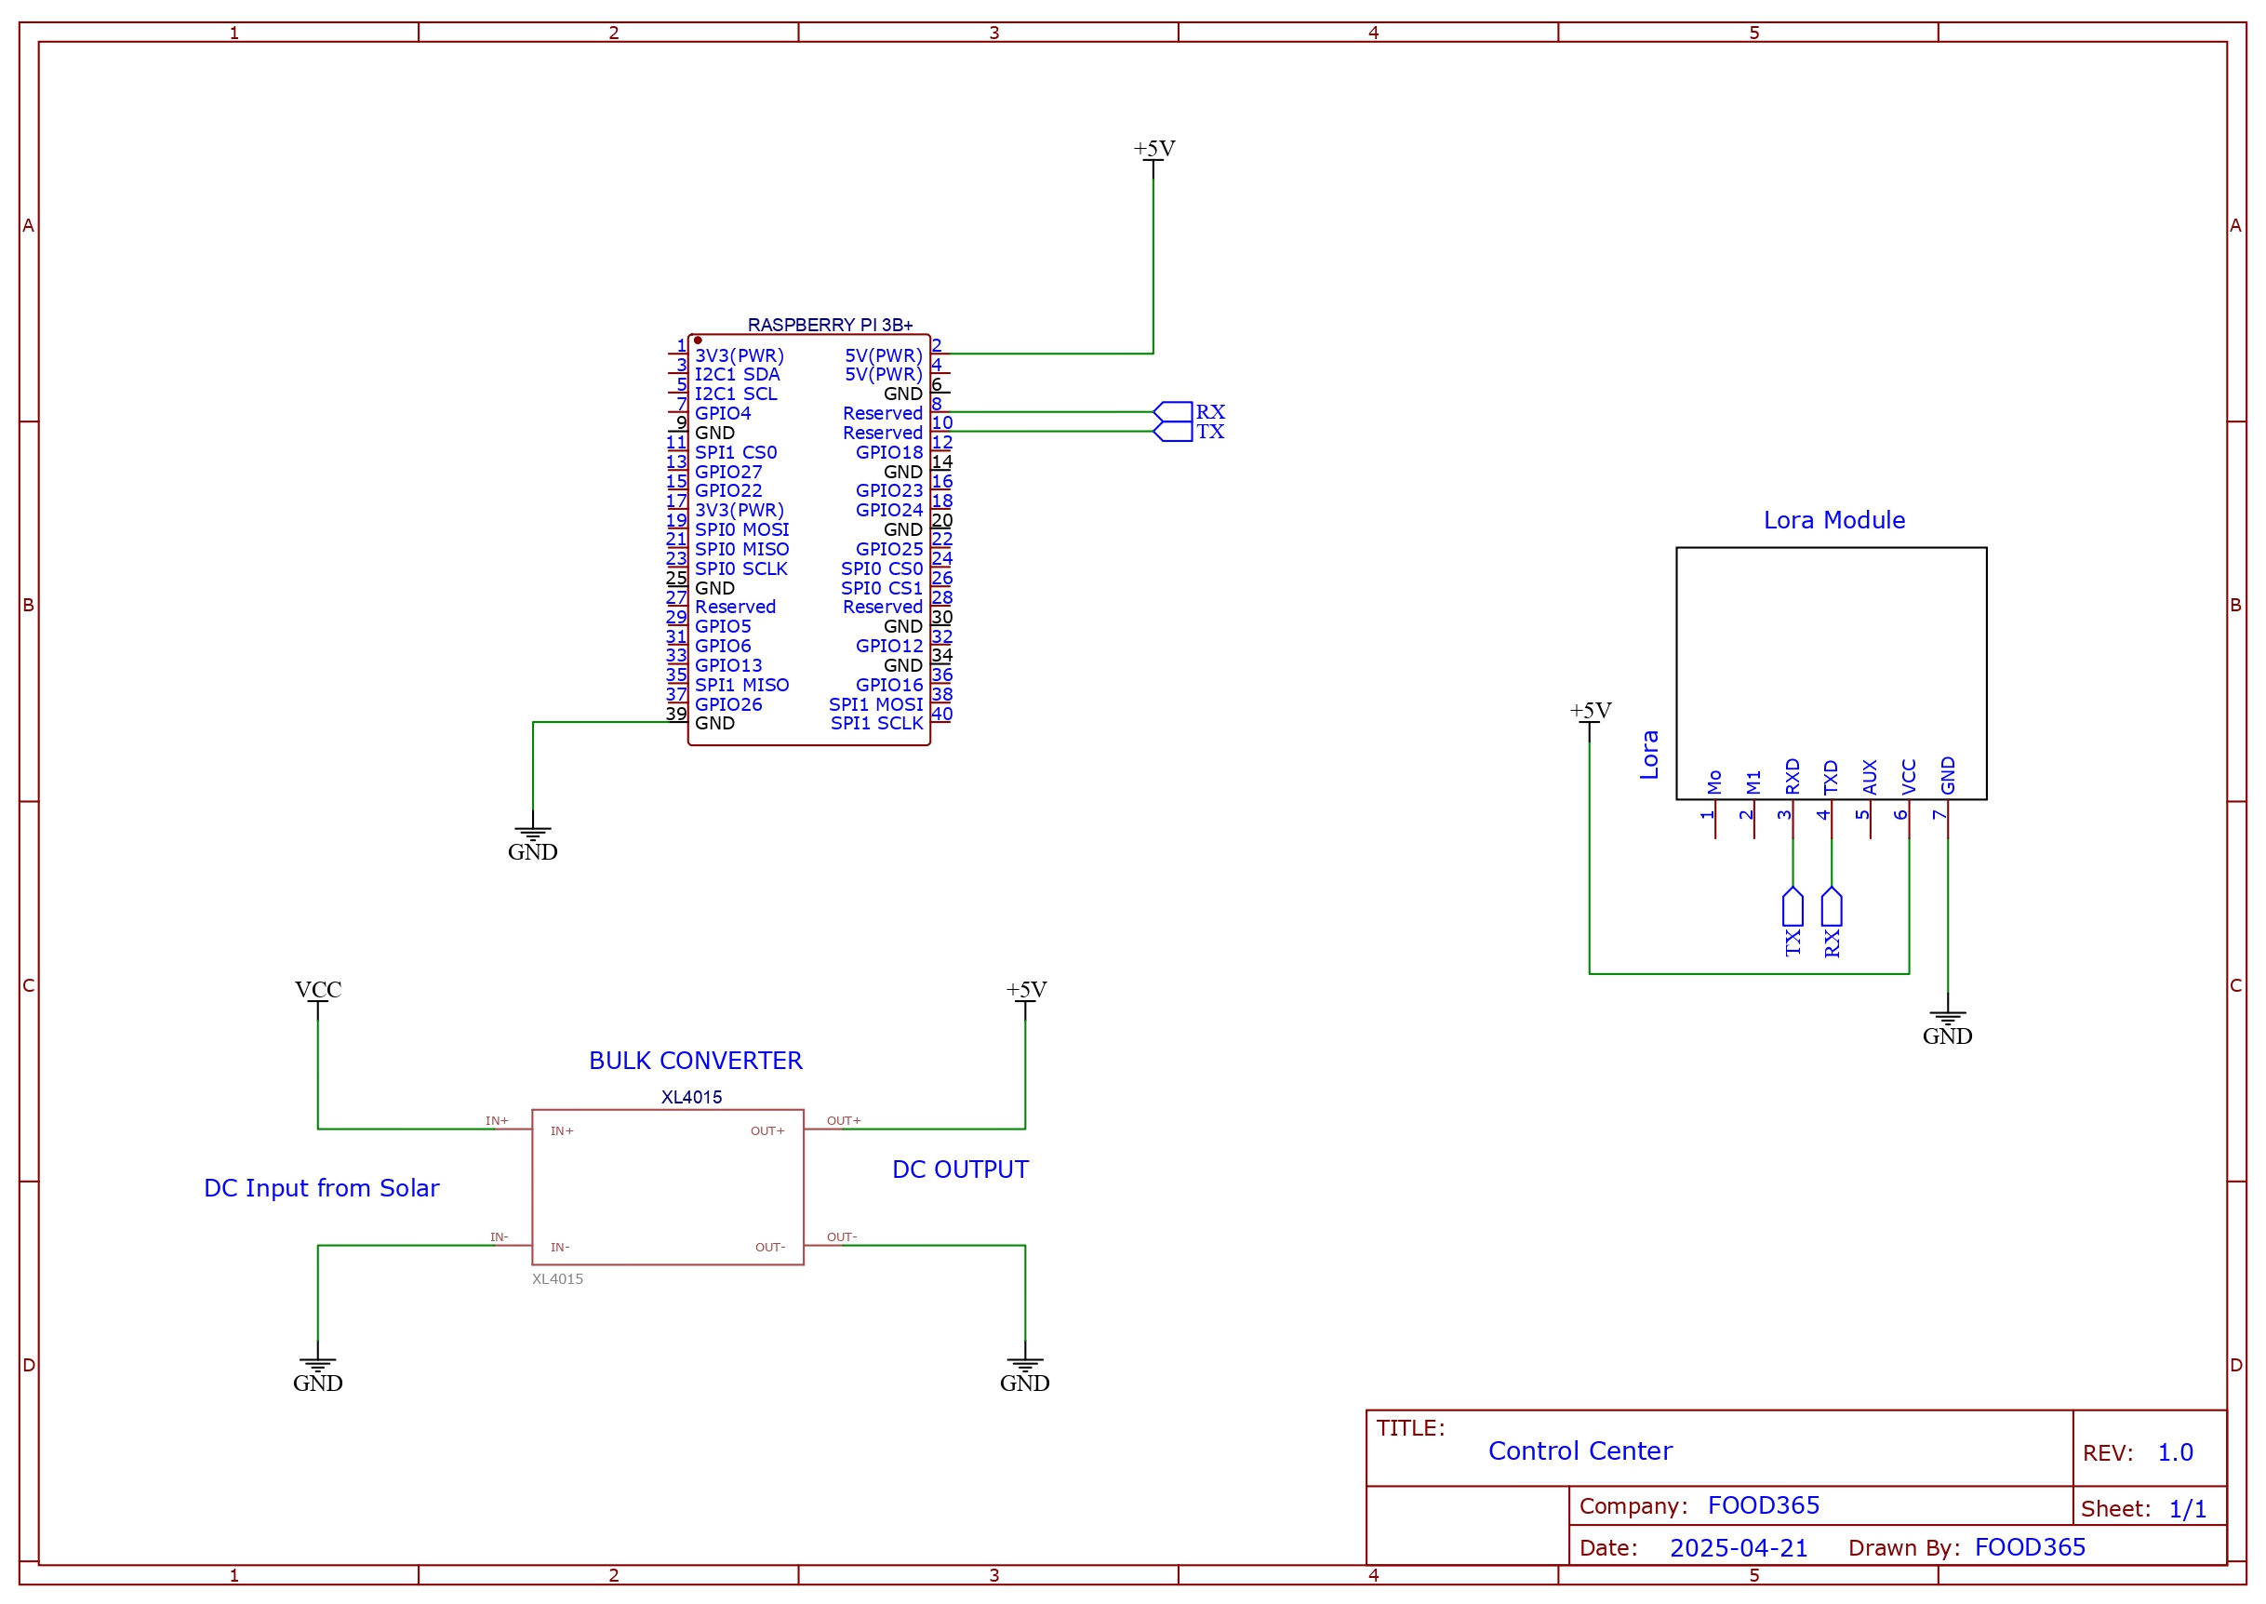Select the +5V power symbol above Raspberry Pi
Screen dimensions: 2266x1604
1153,151
